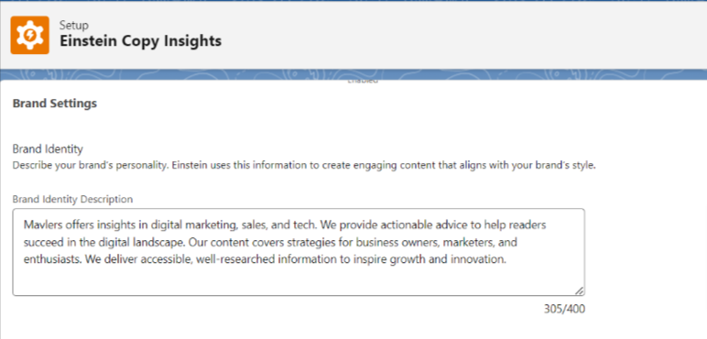
Task: Click the orange Setup gear icon
Action: pos(29,35)
